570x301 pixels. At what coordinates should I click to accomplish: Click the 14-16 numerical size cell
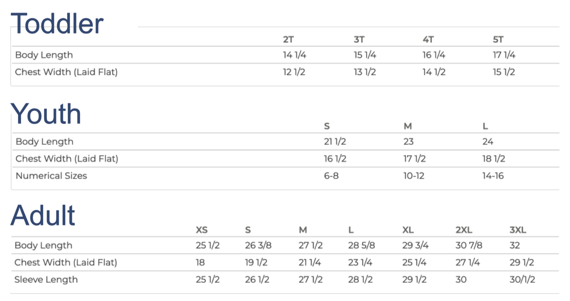pos(493,176)
